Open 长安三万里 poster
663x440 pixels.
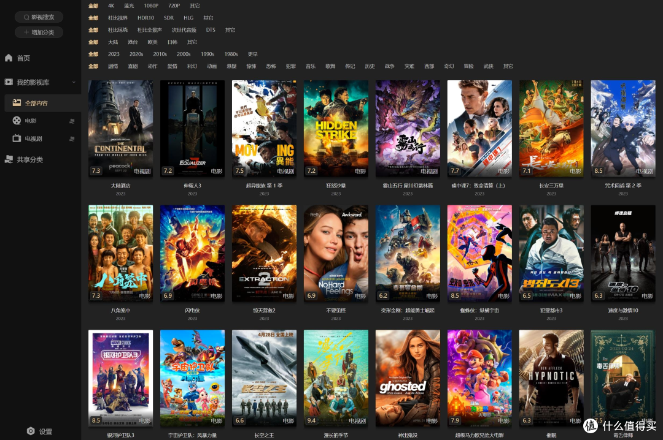pos(551,128)
